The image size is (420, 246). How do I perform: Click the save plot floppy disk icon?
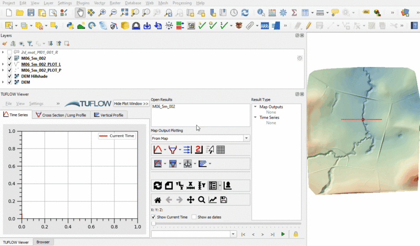[224, 199]
